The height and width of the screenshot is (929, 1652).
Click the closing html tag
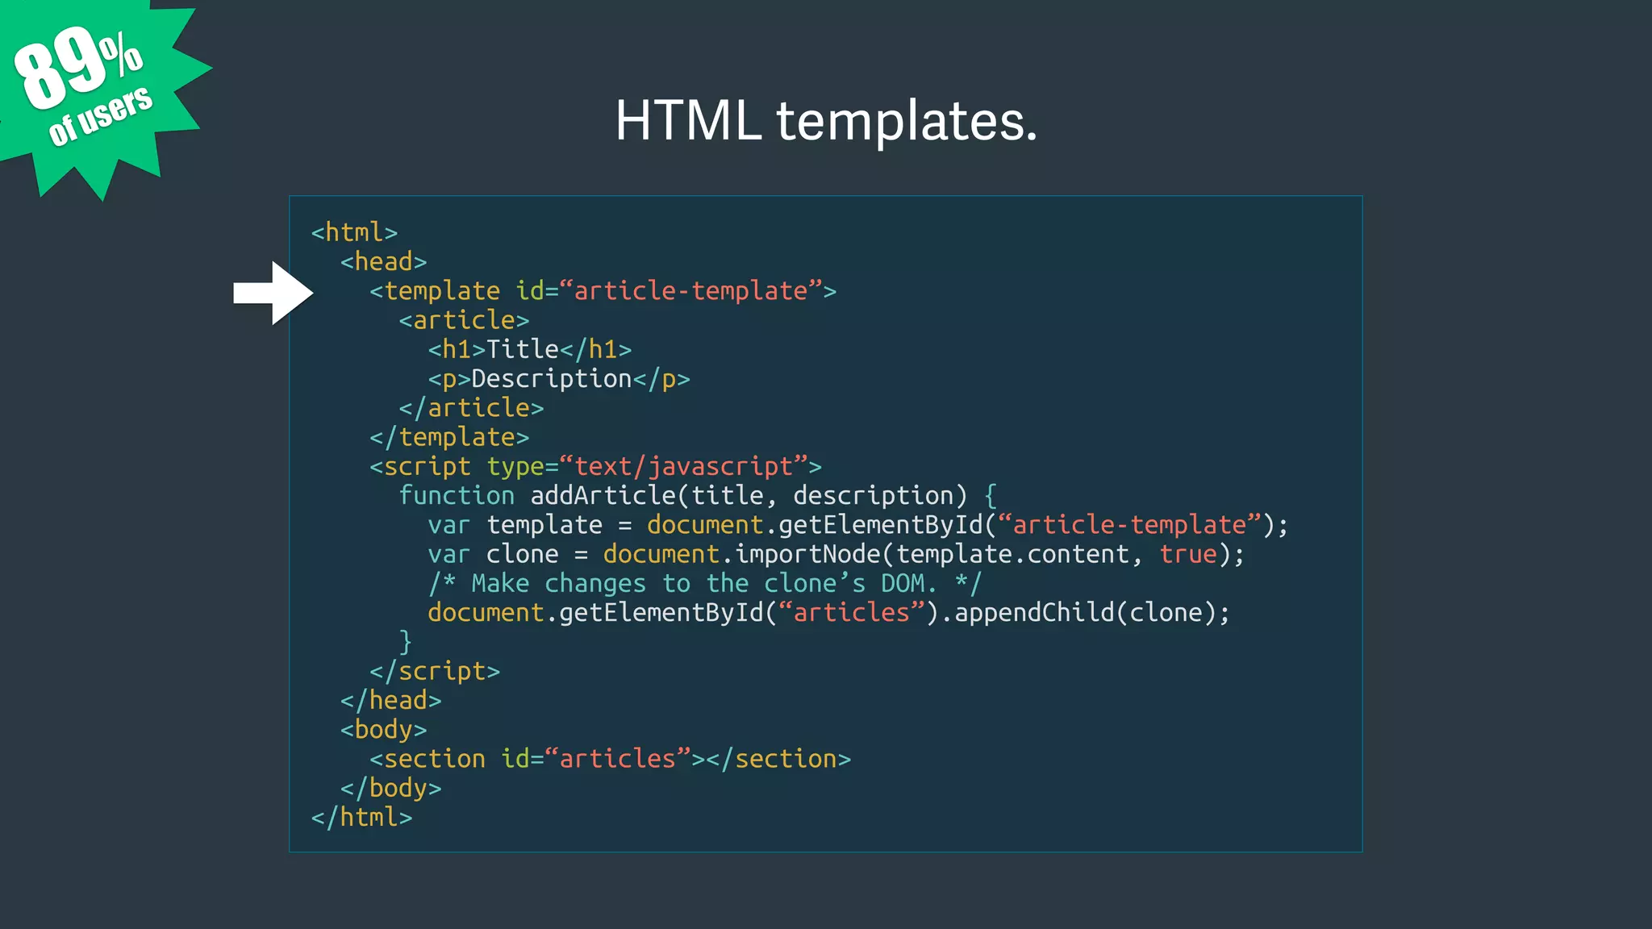(x=361, y=818)
